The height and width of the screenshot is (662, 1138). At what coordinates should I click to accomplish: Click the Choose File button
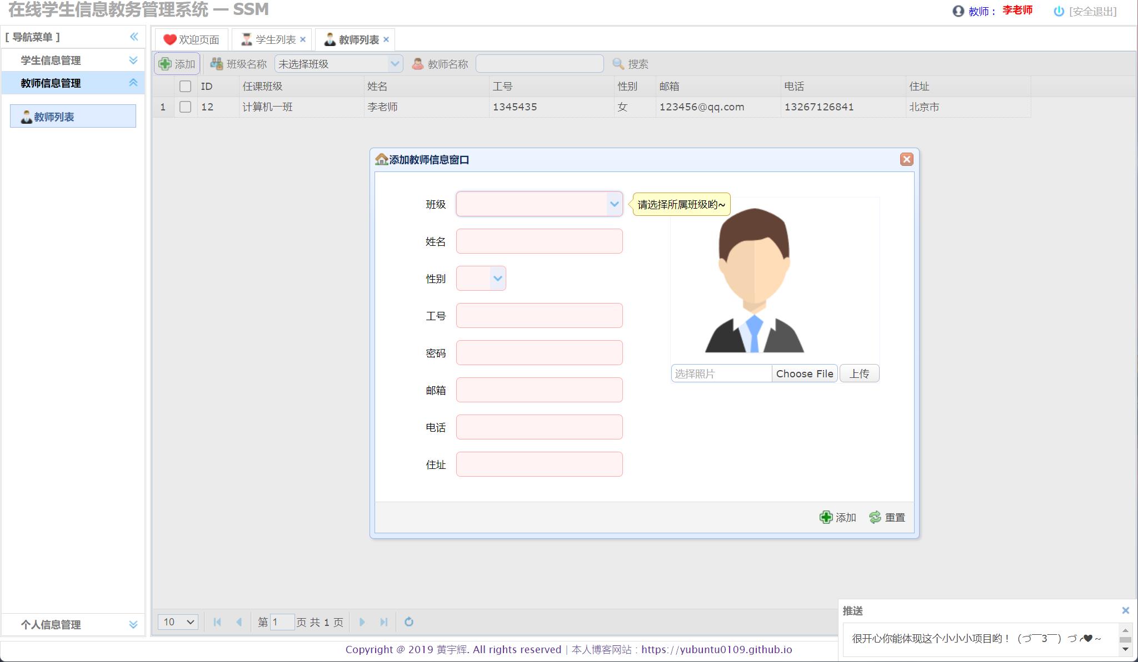805,373
